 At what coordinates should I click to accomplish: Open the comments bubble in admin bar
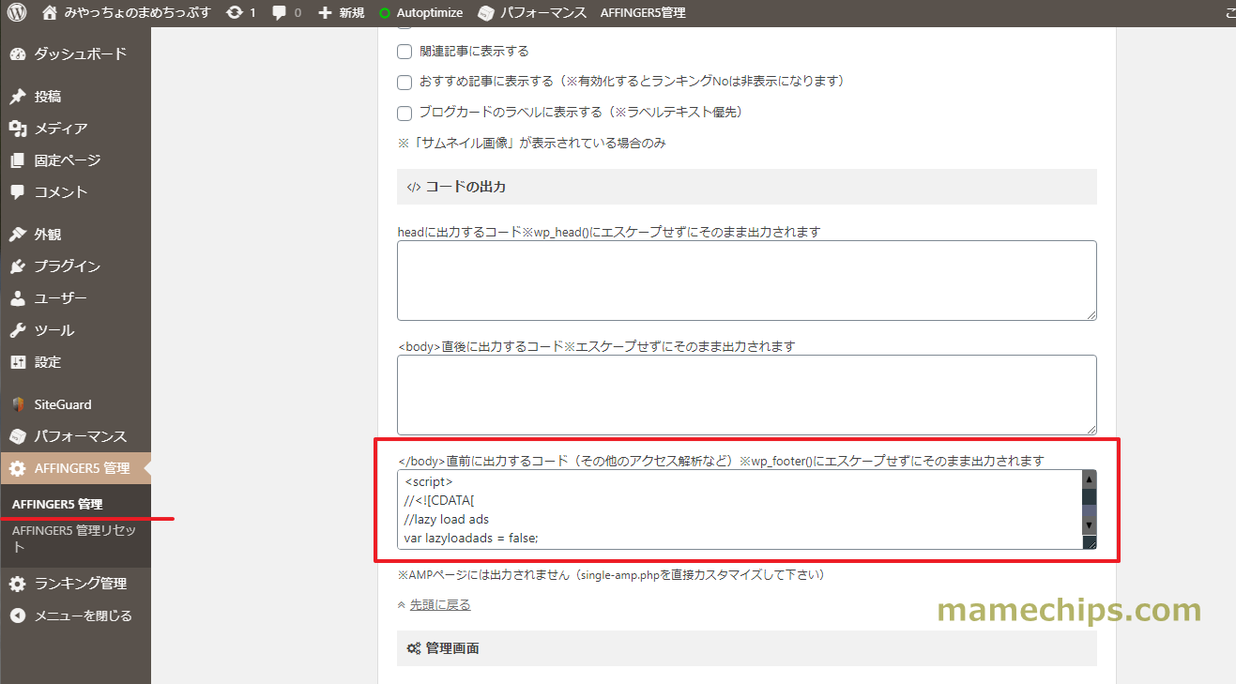(280, 13)
